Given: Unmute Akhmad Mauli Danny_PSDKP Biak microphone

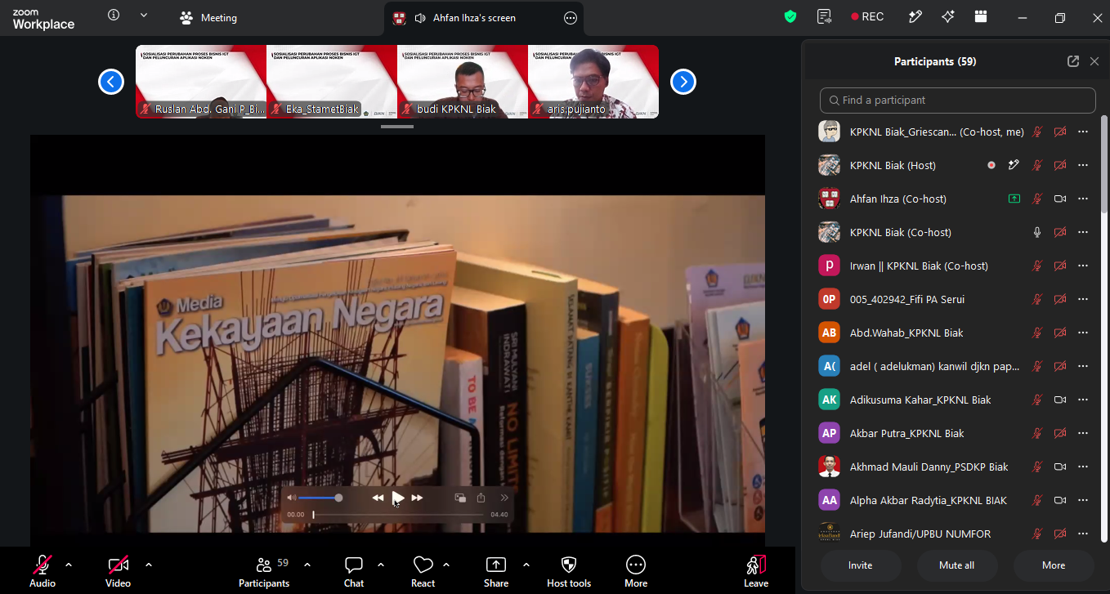Looking at the screenshot, I should (1037, 467).
